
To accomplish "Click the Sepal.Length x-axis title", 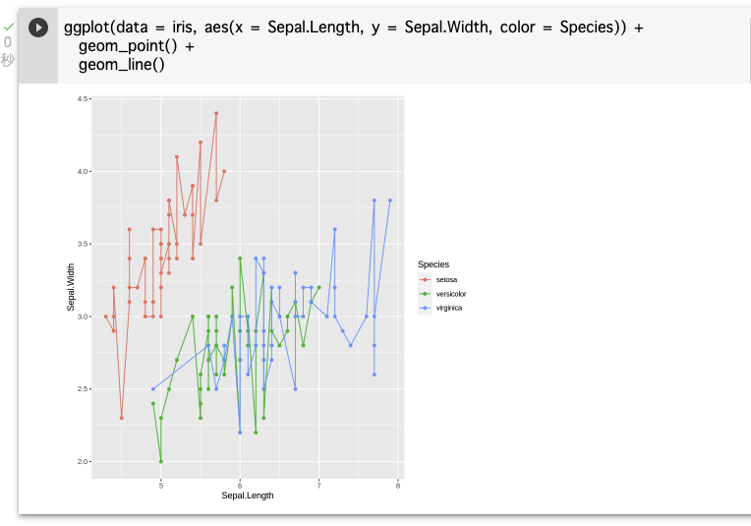I will 248,496.
